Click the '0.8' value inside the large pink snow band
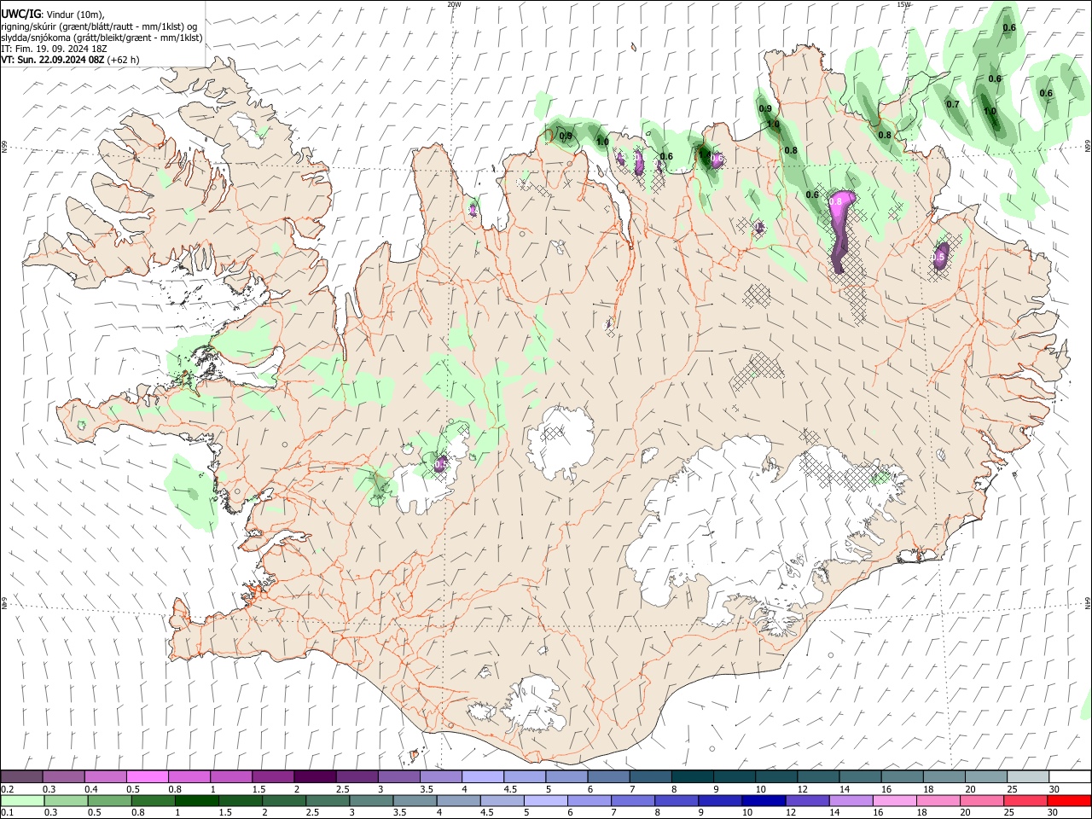This screenshot has width=1092, height=819. pyautogui.click(x=836, y=201)
